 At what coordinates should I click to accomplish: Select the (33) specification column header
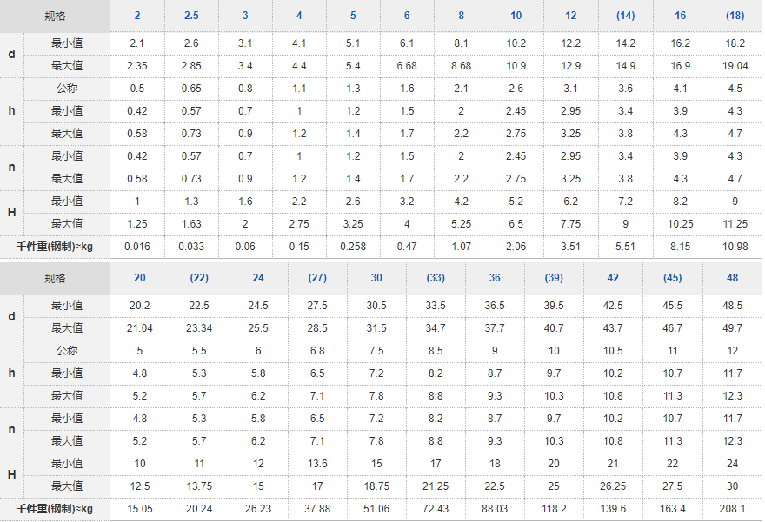[436, 278]
